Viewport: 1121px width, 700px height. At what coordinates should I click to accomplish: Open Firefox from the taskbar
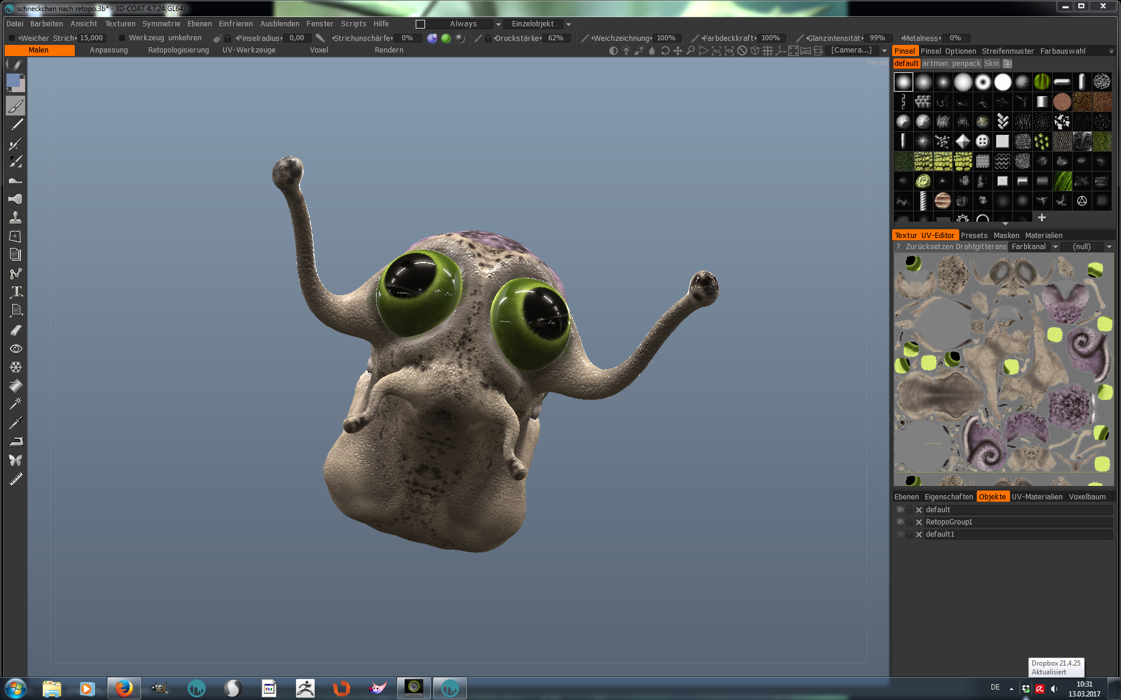point(124,688)
